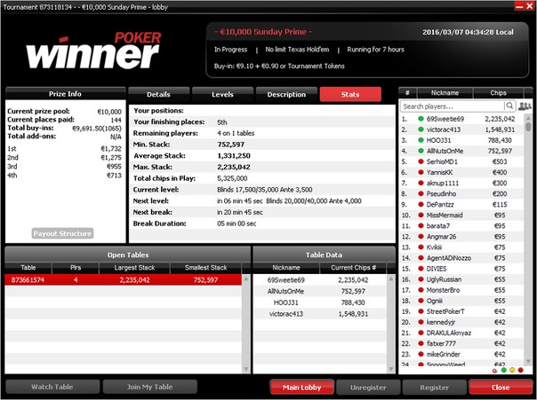Click the red status dot beside YannisKK
This screenshot has width=537, height=400.
coord(421,172)
